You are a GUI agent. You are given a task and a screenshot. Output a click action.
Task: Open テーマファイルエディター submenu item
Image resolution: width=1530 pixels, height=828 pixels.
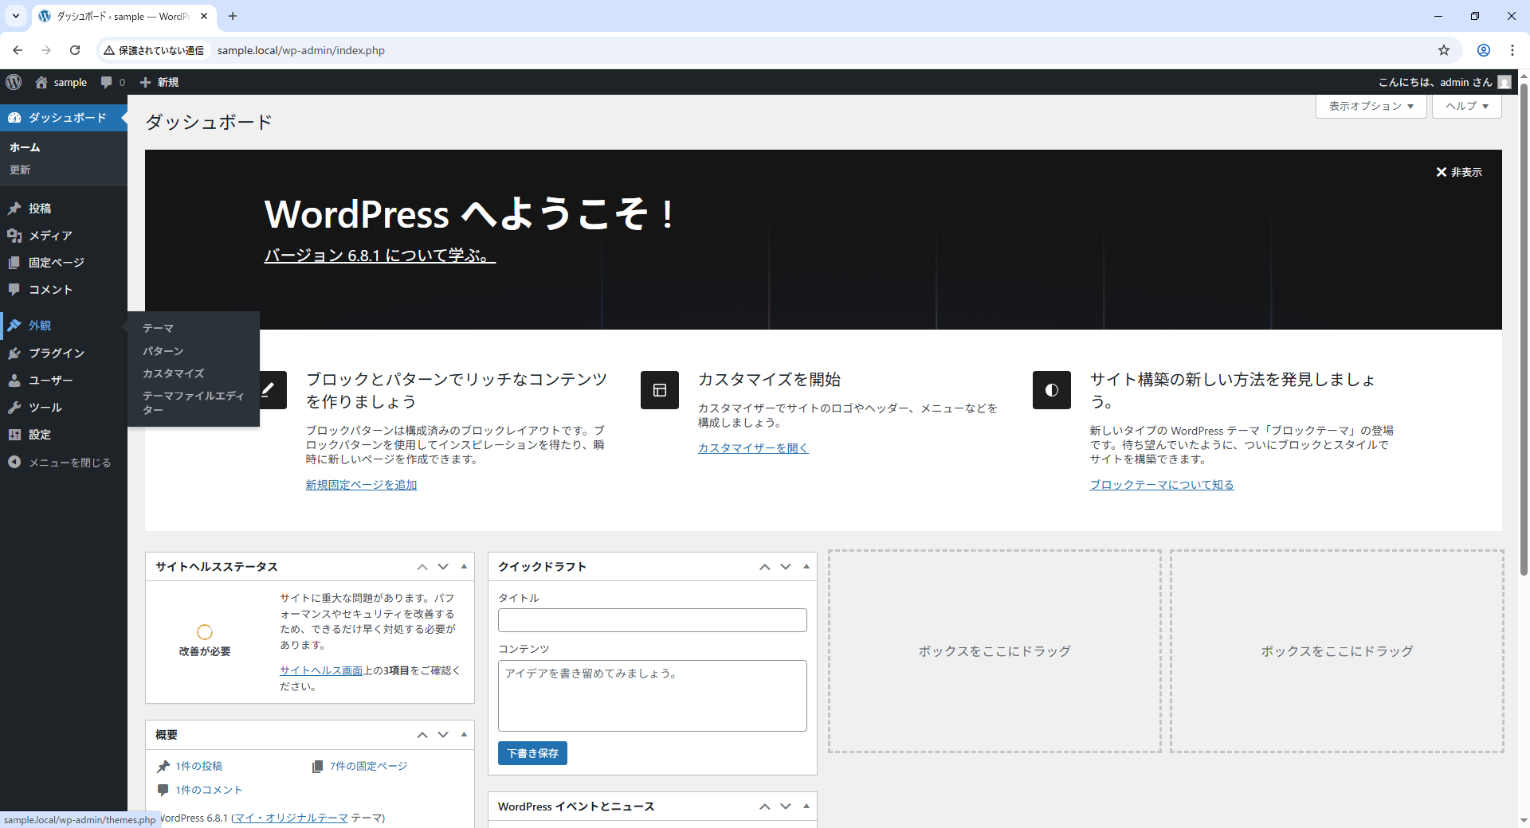(193, 402)
